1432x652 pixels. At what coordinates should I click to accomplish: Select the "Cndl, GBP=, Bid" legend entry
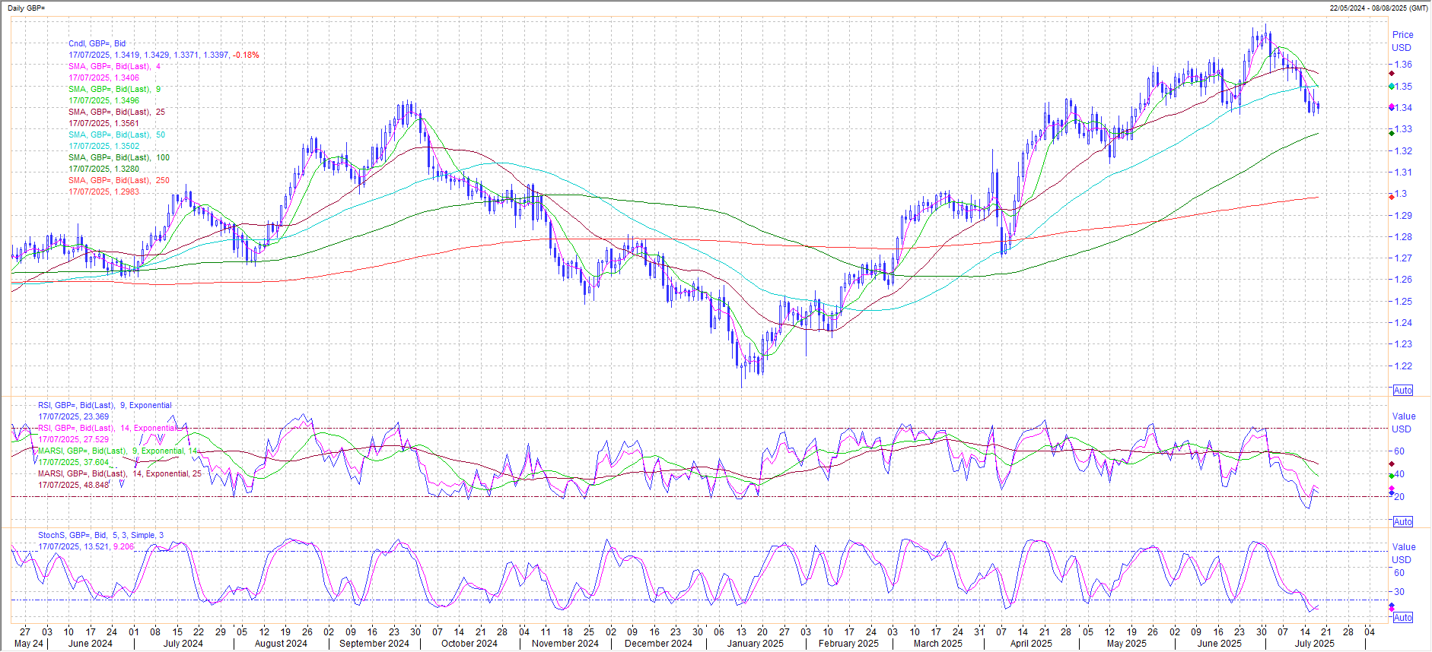(97, 43)
